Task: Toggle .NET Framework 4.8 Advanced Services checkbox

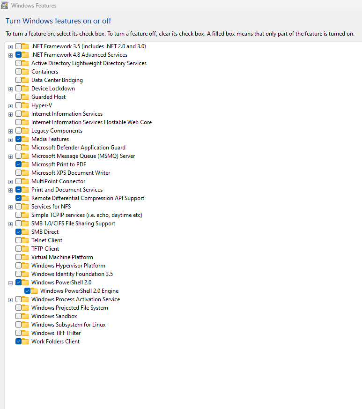Action: pos(19,55)
